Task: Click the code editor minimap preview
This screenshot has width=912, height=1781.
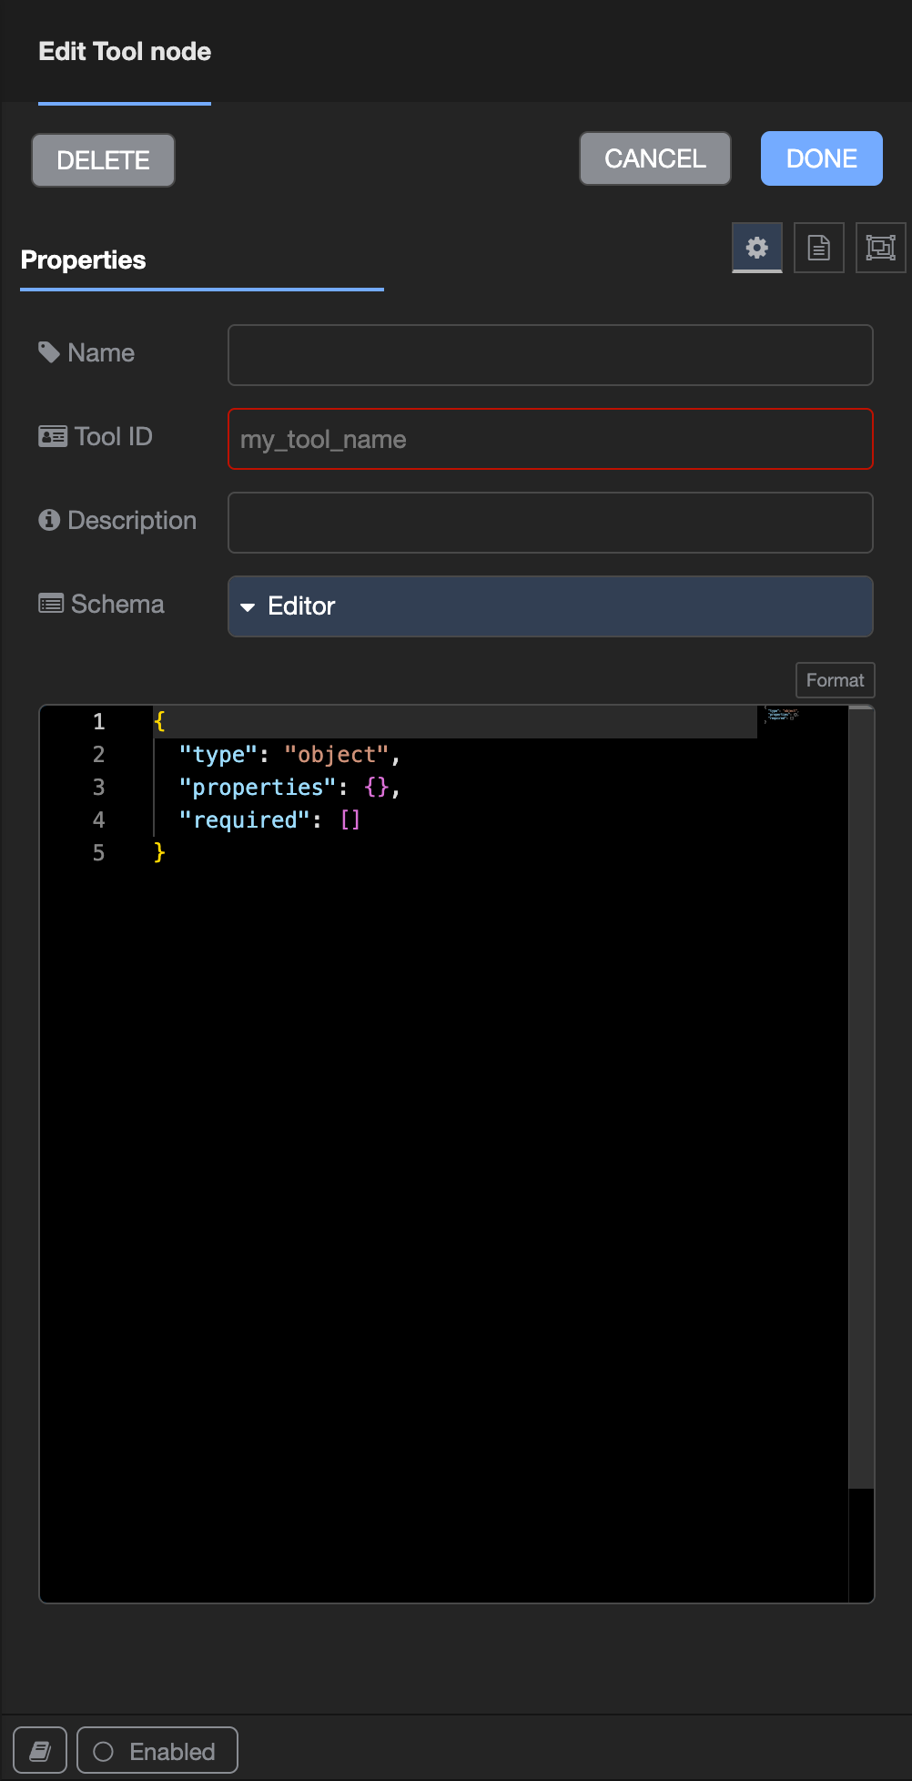Action: tap(782, 715)
